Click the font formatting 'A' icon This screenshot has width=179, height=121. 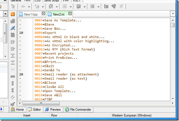[x=37, y=6]
